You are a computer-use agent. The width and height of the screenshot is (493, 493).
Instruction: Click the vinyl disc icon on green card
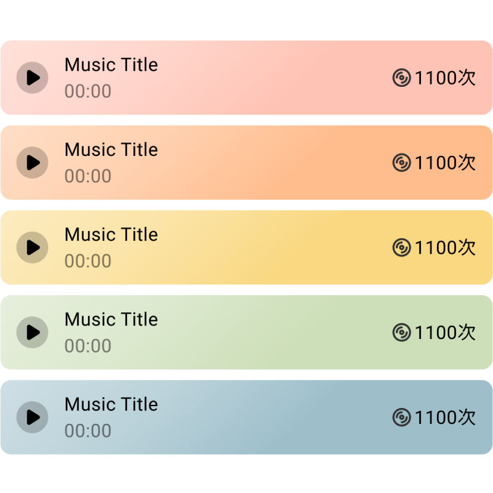click(x=402, y=332)
